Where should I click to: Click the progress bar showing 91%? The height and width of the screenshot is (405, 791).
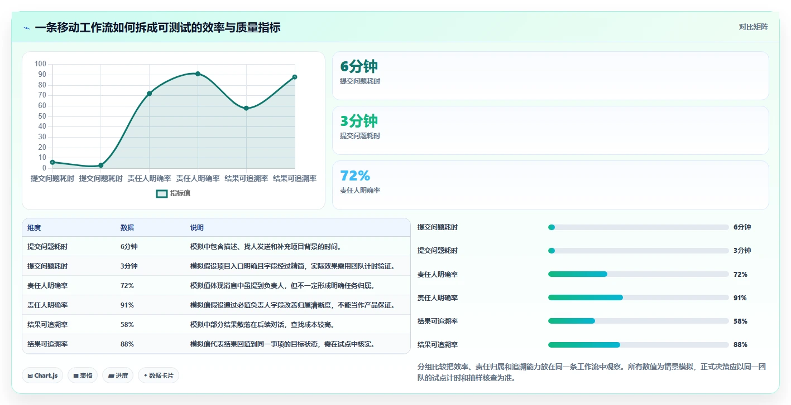(x=639, y=297)
